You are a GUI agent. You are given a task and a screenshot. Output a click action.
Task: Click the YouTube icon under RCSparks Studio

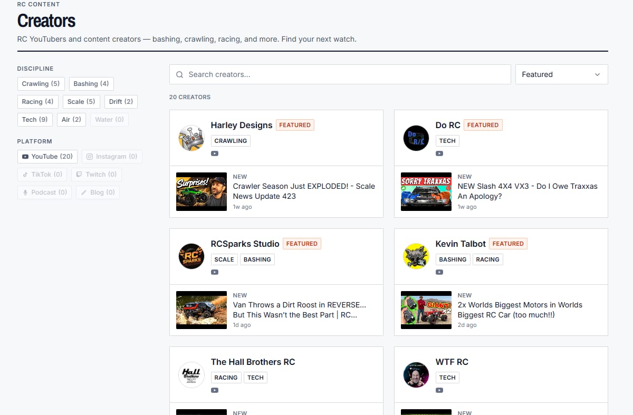pos(215,272)
